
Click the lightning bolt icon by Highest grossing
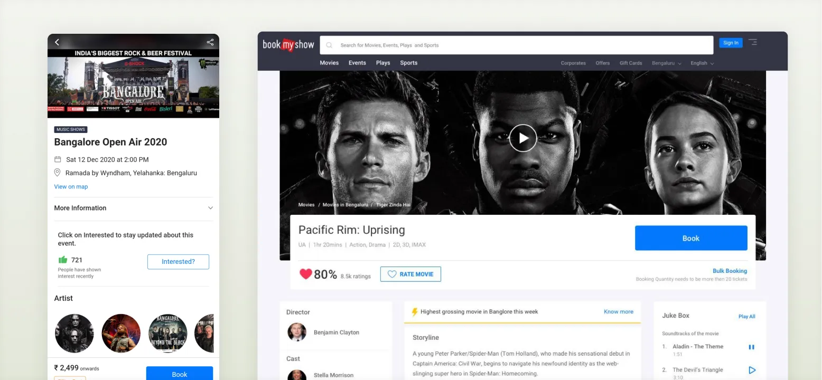[x=415, y=312]
